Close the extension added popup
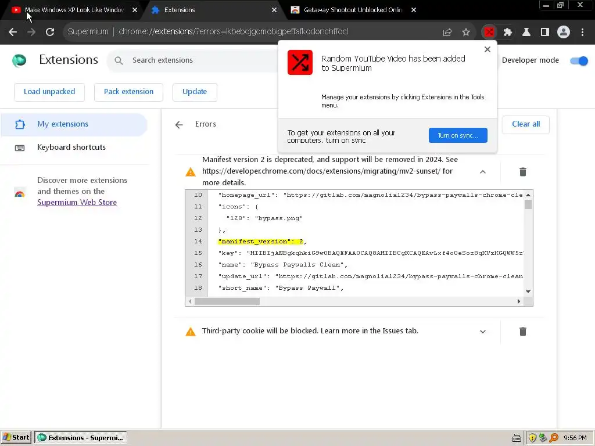595x446 pixels. click(x=488, y=49)
